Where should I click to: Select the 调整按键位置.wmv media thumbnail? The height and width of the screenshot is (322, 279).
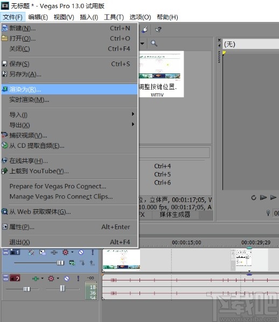(x=161, y=74)
